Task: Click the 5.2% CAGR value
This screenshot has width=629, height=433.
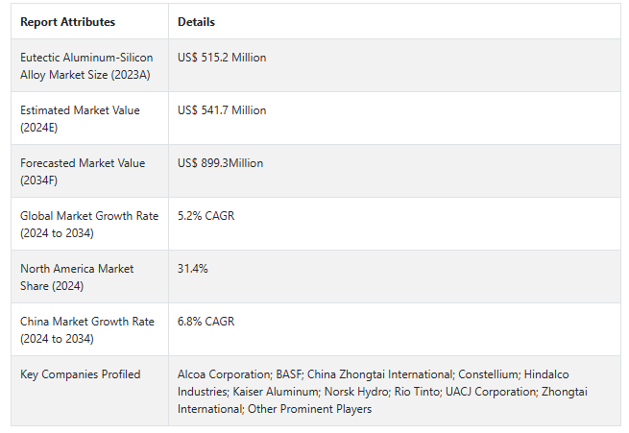Action: click(x=206, y=216)
